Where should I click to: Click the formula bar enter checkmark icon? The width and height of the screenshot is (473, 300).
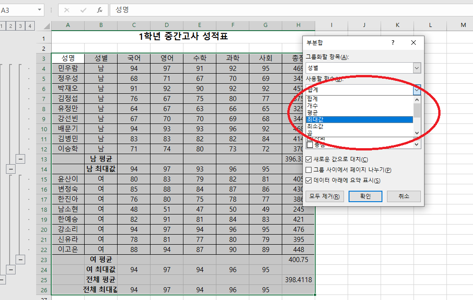[83, 10]
